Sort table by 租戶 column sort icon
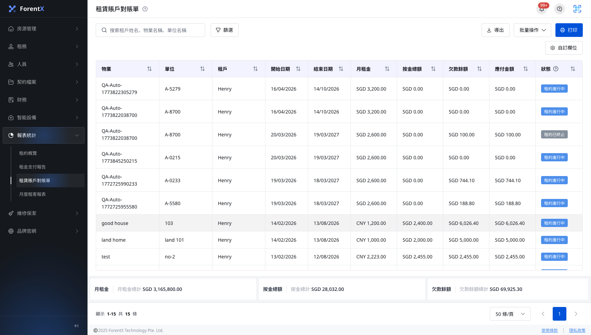 (255, 69)
